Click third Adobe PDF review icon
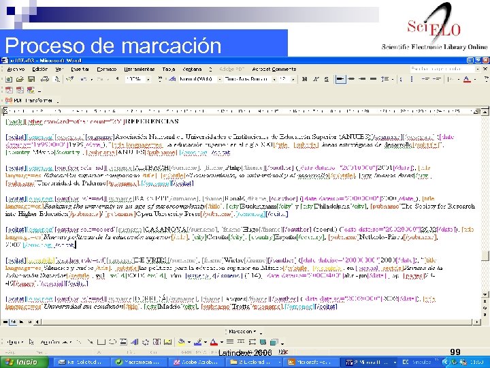Image resolution: width=490 pixels, height=368 pixels. 31,91
